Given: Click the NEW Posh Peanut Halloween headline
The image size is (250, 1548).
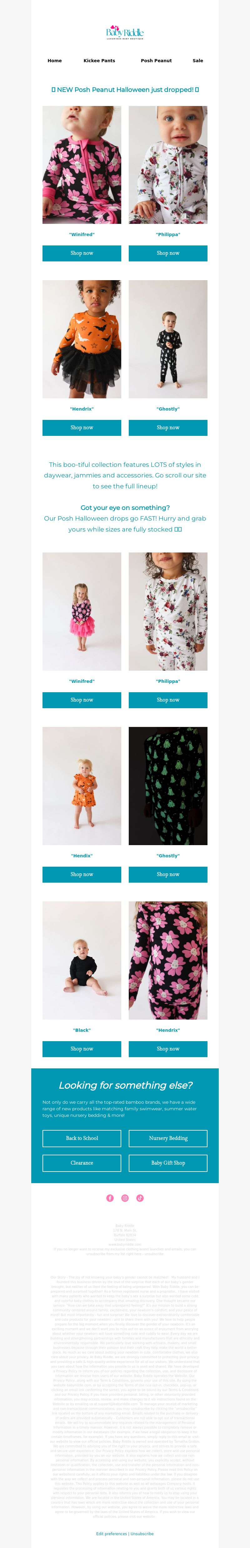Looking at the screenshot, I should coord(125,89).
